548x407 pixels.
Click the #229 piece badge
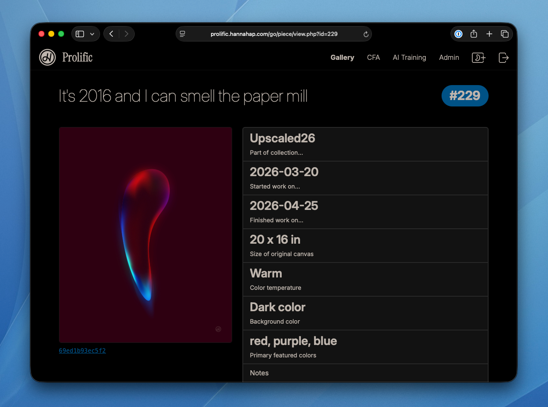point(465,96)
